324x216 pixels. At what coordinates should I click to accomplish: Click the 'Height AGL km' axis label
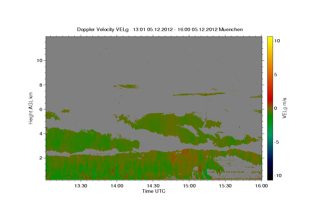(x=31, y=108)
